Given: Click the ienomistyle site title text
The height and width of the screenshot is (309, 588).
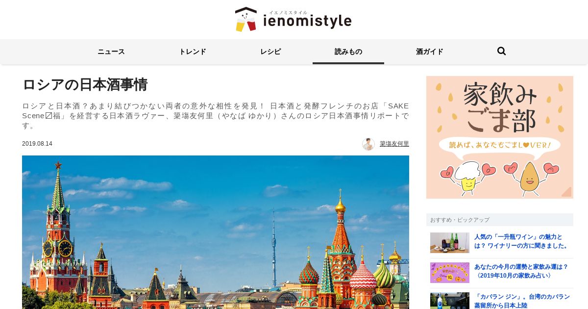Looking at the screenshot, I should pos(307,21).
